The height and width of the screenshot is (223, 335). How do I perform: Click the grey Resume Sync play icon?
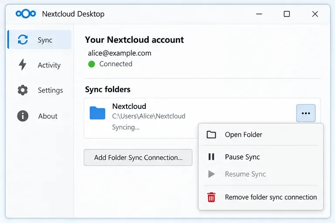point(211,174)
